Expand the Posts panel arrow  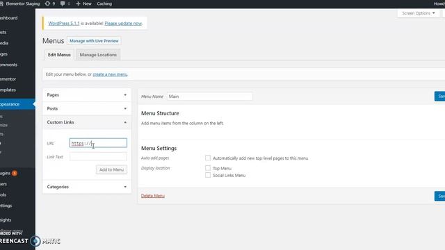pos(125,108)
